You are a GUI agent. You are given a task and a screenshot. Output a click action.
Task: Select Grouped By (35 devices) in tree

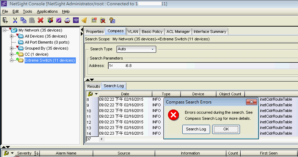tap(46, 48)
